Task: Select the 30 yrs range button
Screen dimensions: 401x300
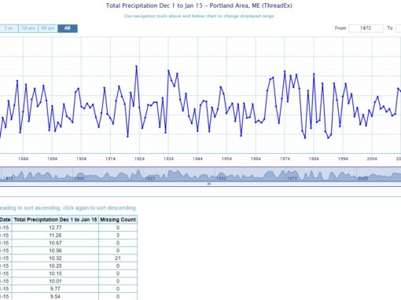Action: pos(48,28)
